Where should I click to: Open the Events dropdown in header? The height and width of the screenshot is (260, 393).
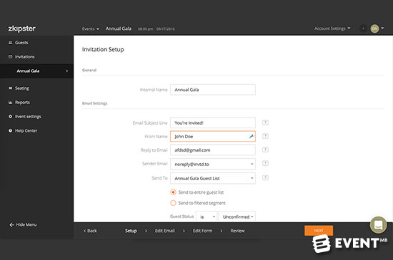pos(91,29)
